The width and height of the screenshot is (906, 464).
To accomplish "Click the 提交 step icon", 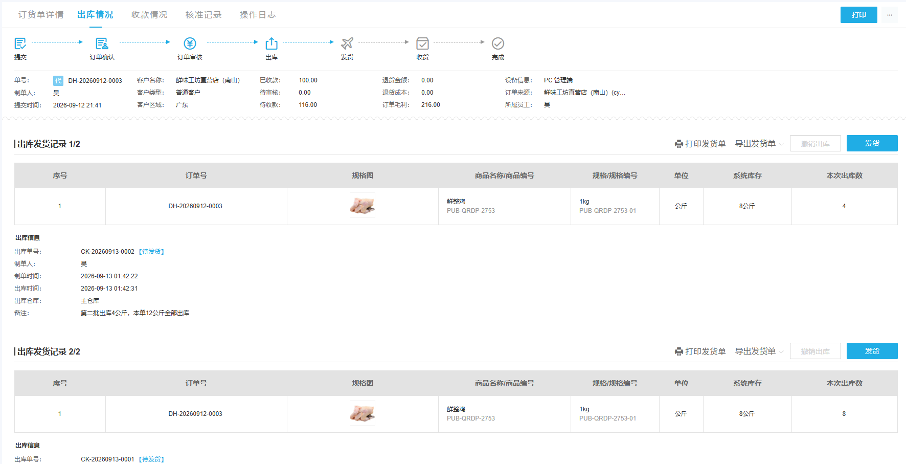I will [20, 43].
